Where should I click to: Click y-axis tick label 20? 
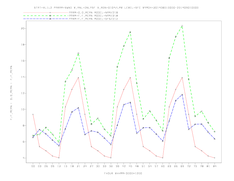[x=23, y=28]
